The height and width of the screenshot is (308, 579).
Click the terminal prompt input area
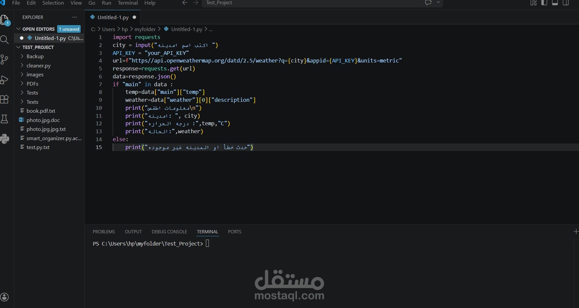pyautogui.click(x=207, y=244)
